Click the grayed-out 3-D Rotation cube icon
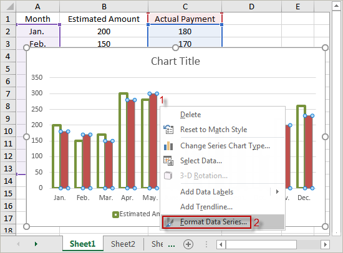The width and height of the screenshot is (343, 253). [168, 176]
